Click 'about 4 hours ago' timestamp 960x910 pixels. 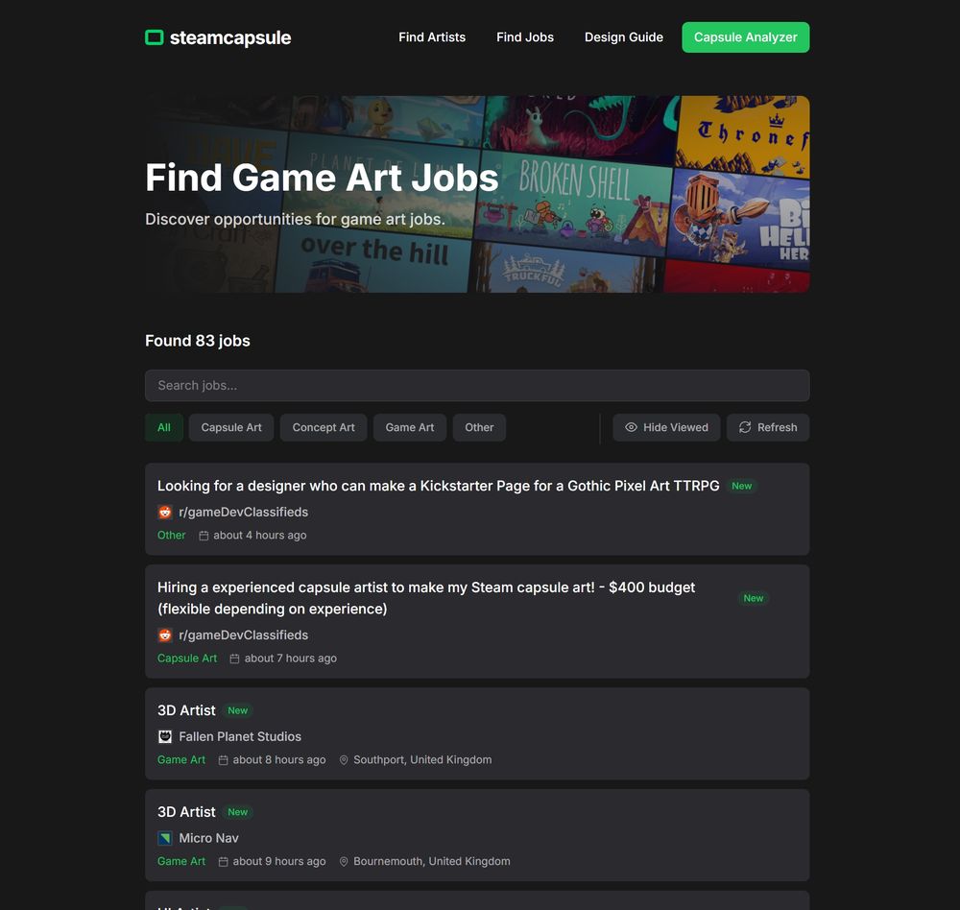(259, 536)
